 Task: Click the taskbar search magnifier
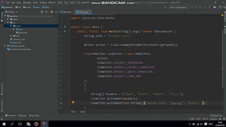point(12,124)
